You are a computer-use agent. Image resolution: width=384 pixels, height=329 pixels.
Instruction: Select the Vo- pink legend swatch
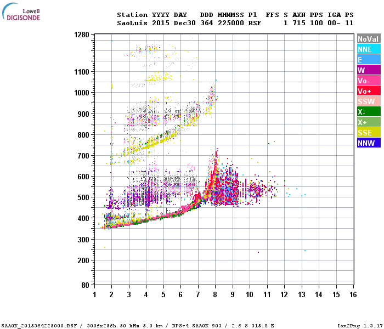[369, 81]
